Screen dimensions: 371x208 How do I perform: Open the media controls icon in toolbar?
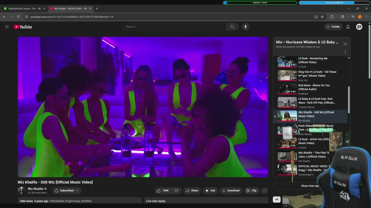pos(353,17)
